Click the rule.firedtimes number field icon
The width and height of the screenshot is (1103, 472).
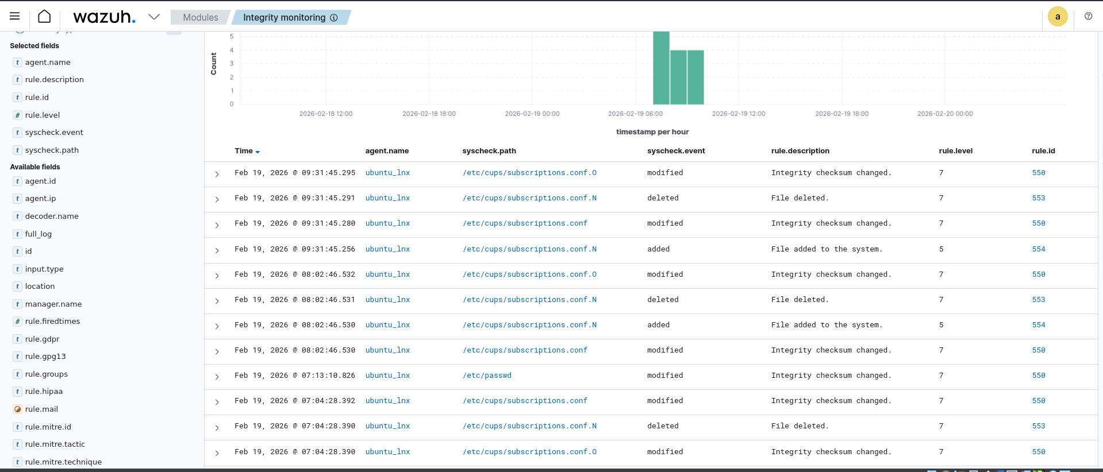click(18, 322)
